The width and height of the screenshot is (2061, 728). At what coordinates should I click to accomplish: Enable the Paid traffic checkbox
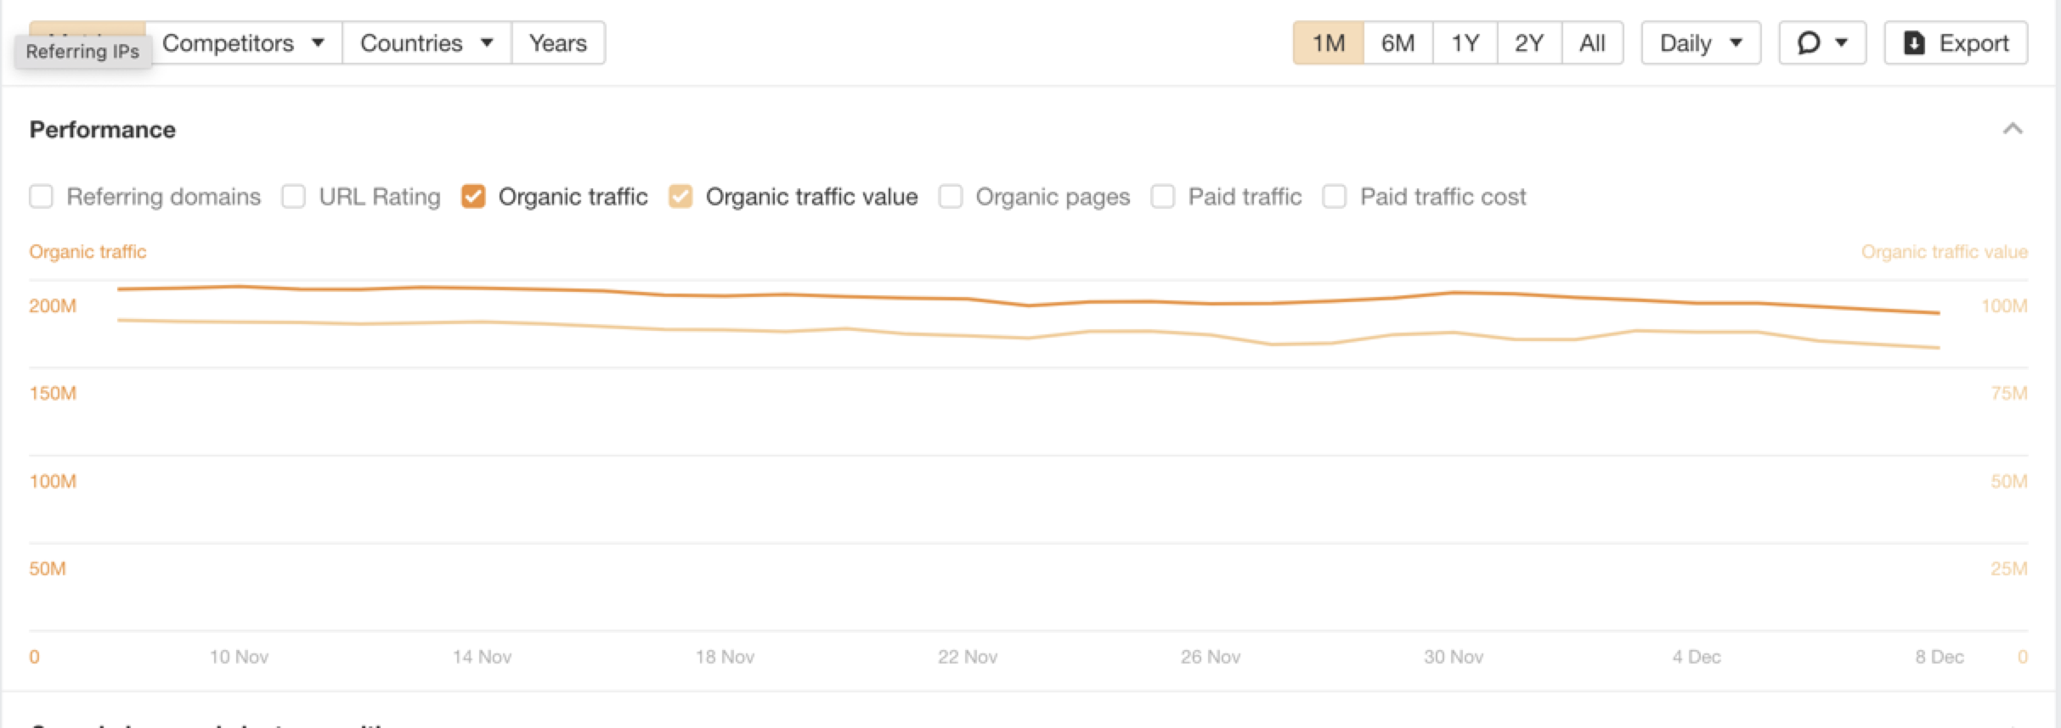1162,196
